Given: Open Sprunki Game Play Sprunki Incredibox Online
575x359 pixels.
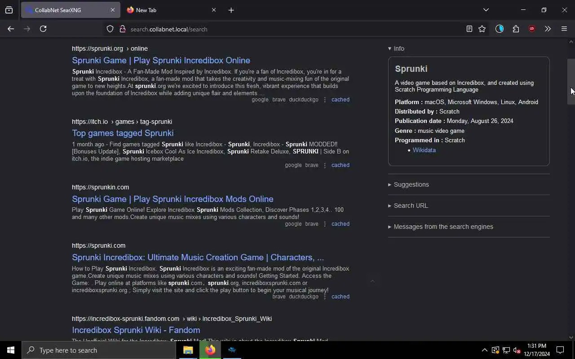Looking at the screenshot, I should 161,60.
